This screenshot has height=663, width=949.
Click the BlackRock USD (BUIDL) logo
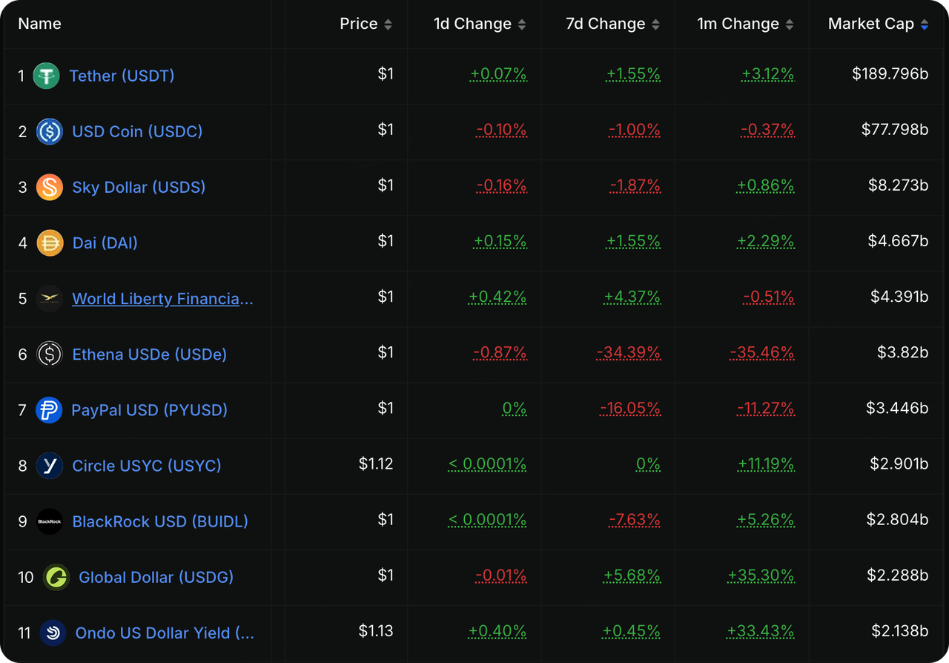[50, 521]
